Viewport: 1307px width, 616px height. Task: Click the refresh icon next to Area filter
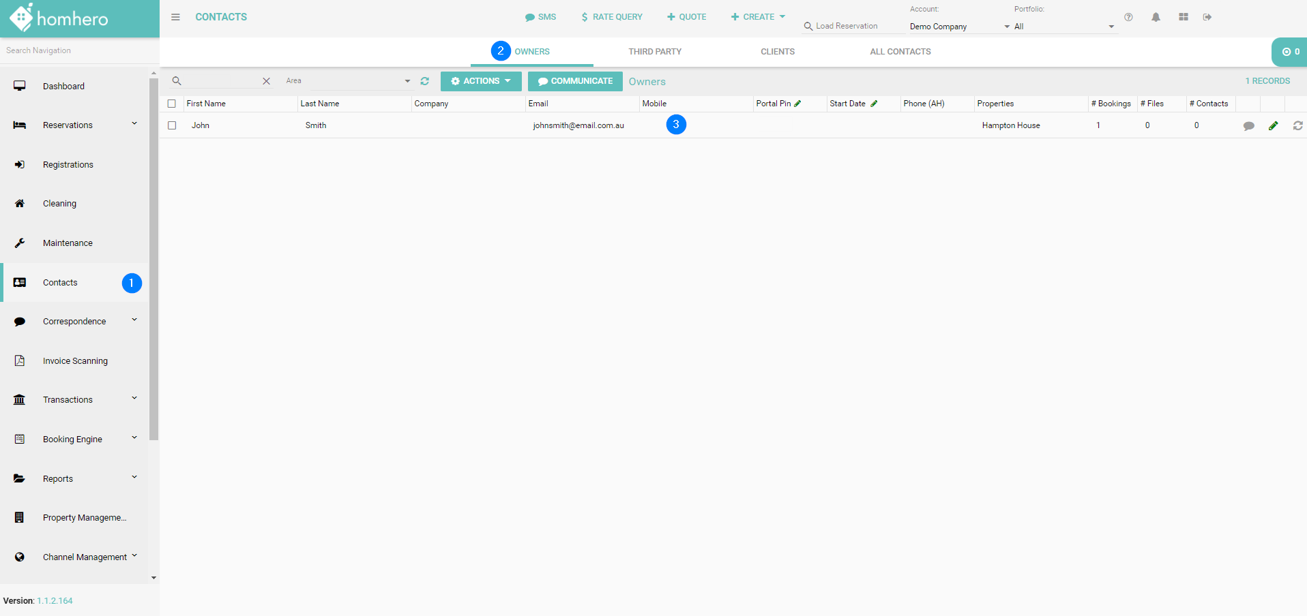pos(425,81)
